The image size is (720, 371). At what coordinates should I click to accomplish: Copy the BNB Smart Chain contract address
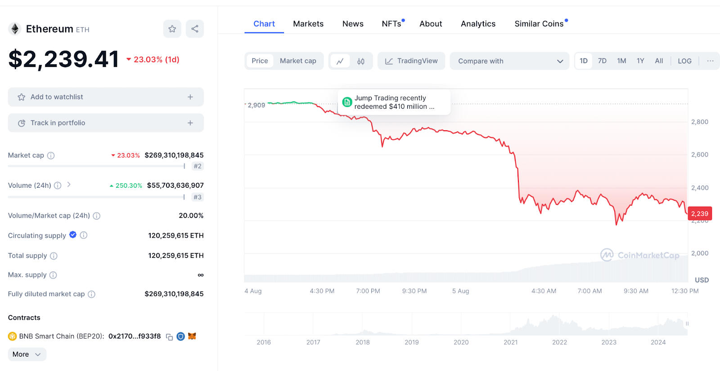(x=170, y=337)
